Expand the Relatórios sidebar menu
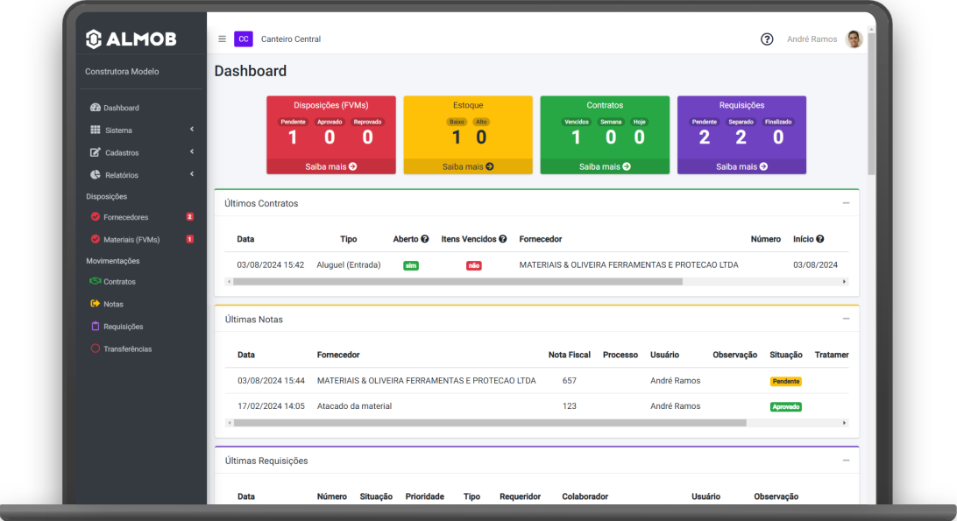 point(121,175)
